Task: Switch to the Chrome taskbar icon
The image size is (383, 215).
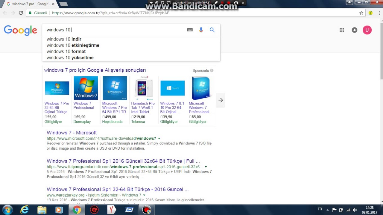Action: [77, 210]
